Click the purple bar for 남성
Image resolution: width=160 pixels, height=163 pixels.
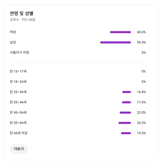click(x=115, y=42)
